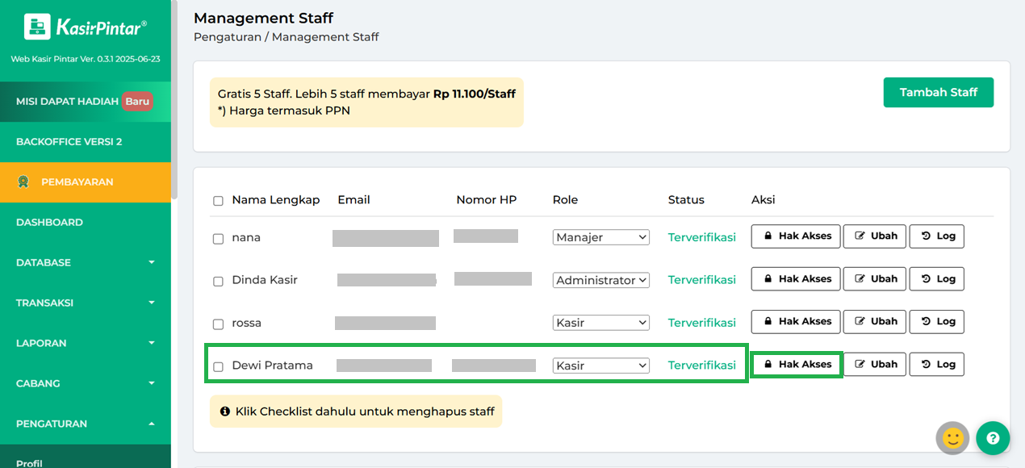Go to Backoffice Versi 2 menu
The height and width of the screenshot is (468, 1025).
coord(69,142)
